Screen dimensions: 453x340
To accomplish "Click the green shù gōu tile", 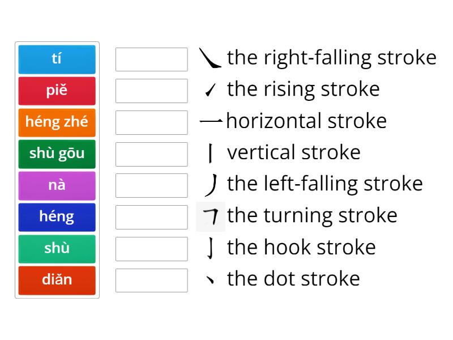I will click(x=57, y=154).
